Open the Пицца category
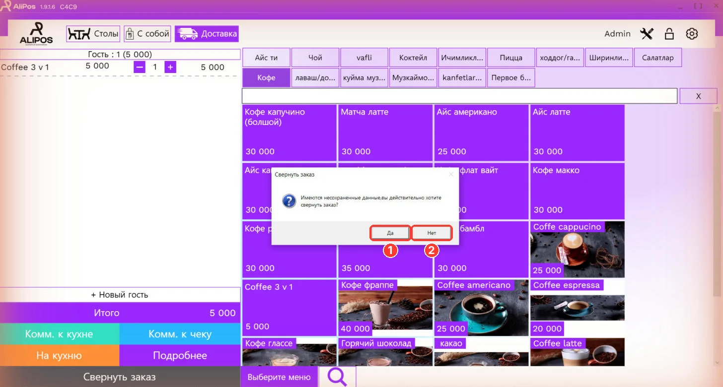This screenshot has width=723, height=387. tap(511, 58)
